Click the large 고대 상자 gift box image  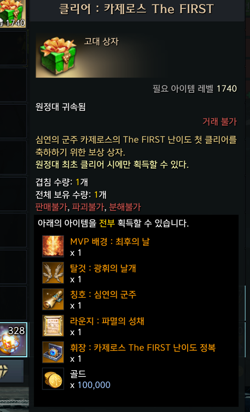pos(58,56)
